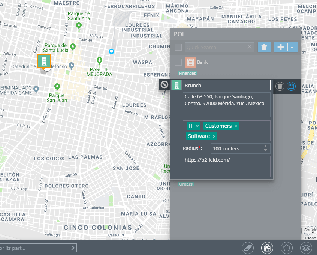The width and height of the screenshot is (317, 255).
Task: Click the TERMINAL ADO map label
Action: pos(16,90)
